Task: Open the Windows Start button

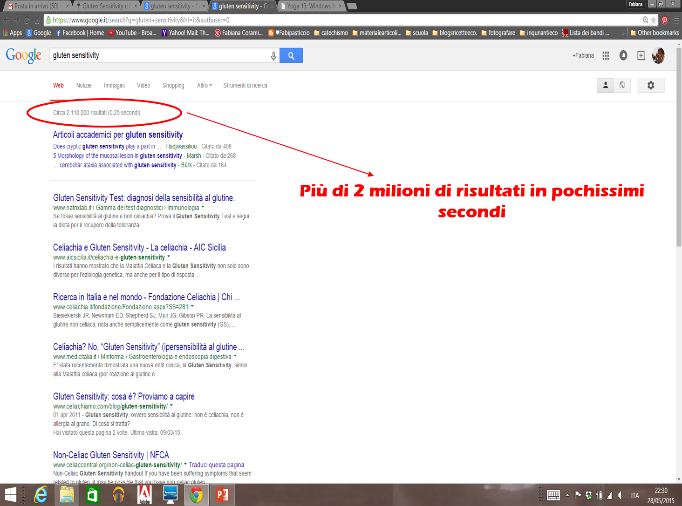Action: 10,495
